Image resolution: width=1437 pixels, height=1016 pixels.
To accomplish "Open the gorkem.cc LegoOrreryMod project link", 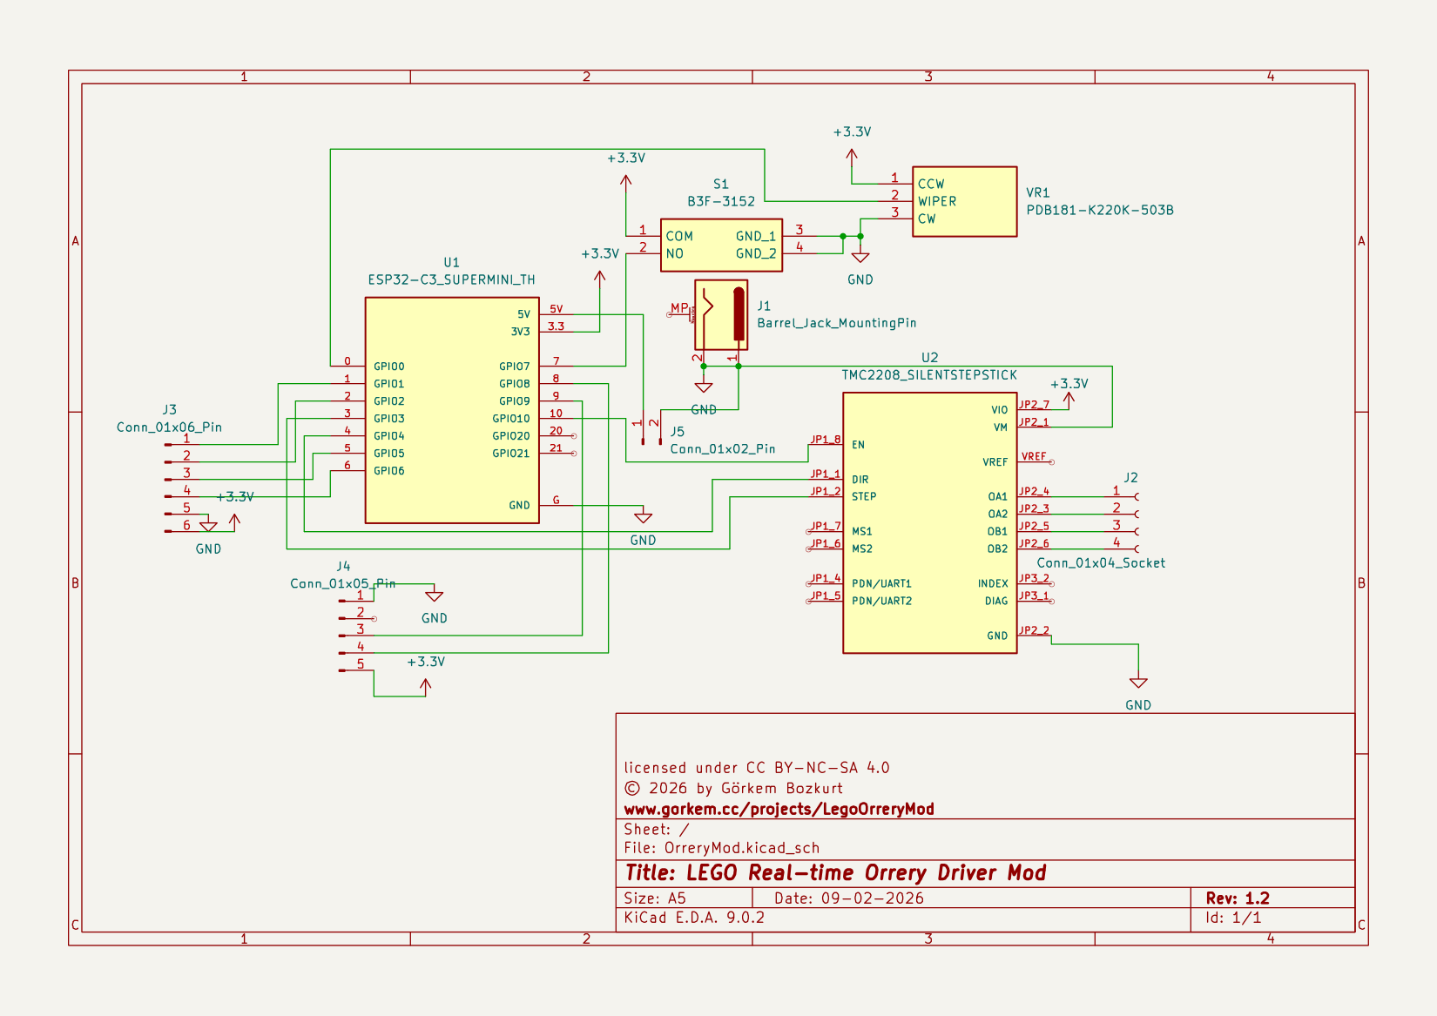I will 779,809.
